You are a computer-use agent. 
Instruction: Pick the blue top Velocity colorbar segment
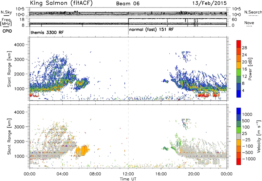click(239, 111)
